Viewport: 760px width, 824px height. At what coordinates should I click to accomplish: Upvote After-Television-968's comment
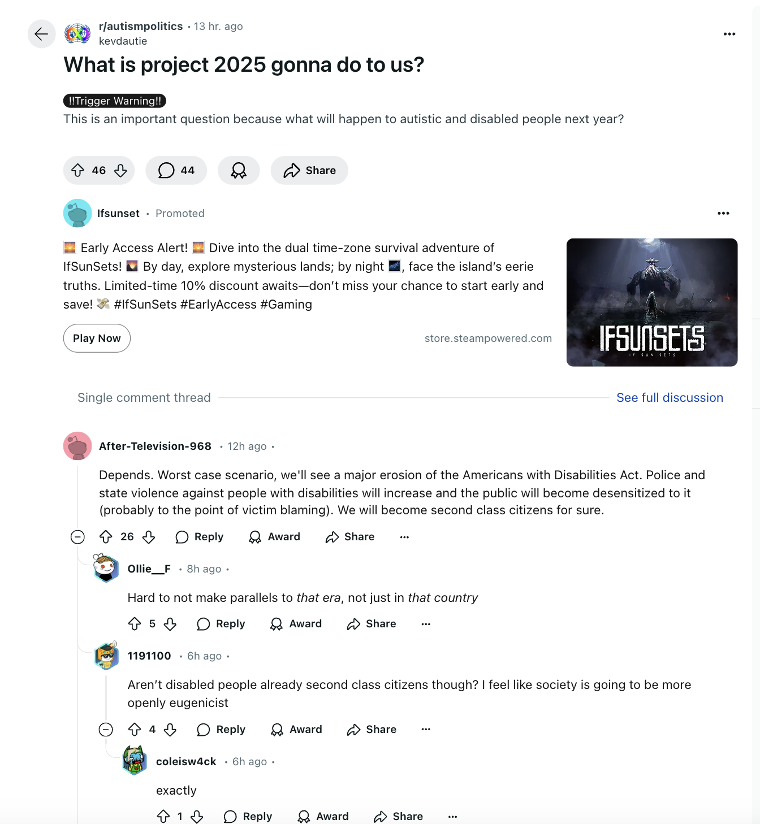(x=106, y=537)
